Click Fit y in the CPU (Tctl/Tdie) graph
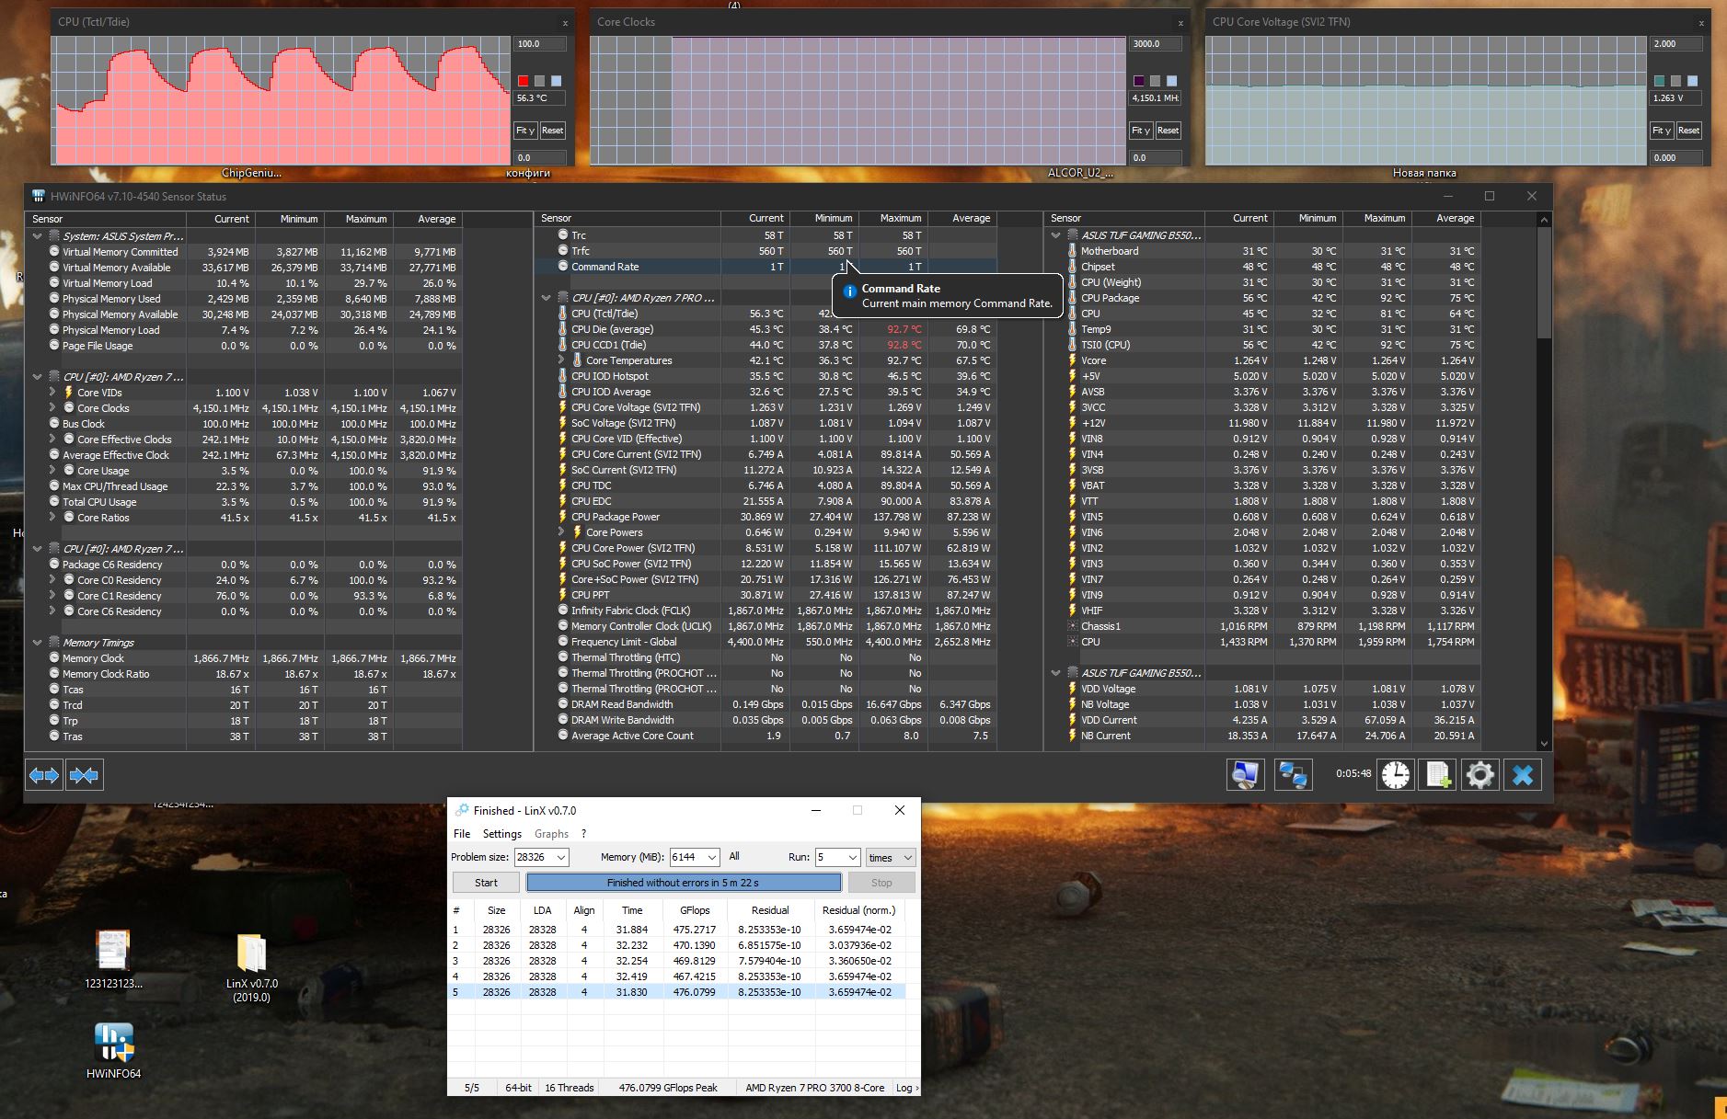 (525, 131)
